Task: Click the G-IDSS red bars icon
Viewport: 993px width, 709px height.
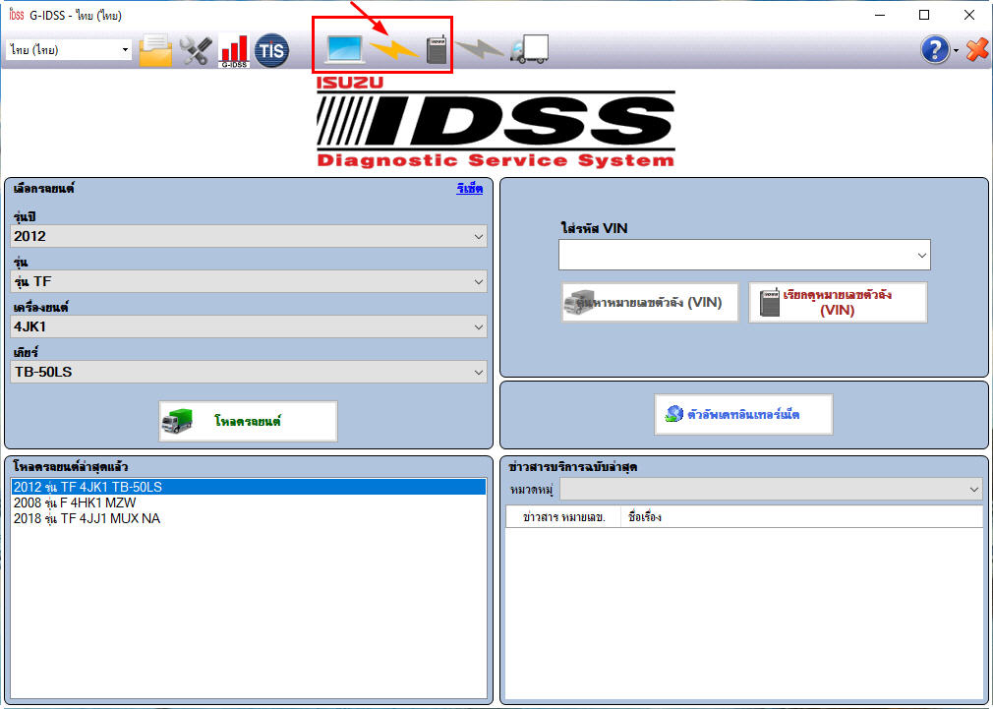Action: [234, 50]
